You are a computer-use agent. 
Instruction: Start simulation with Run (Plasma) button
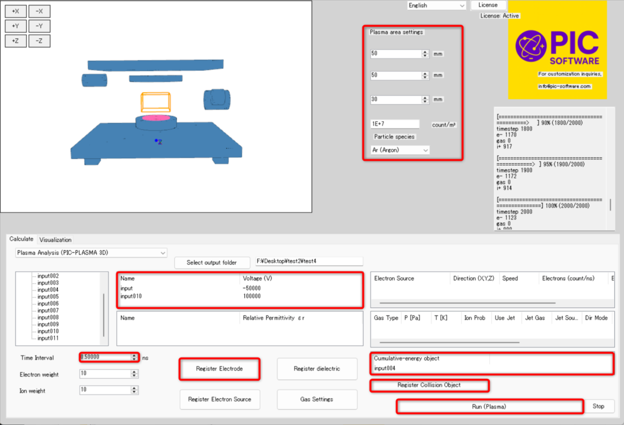click(490, 406)
